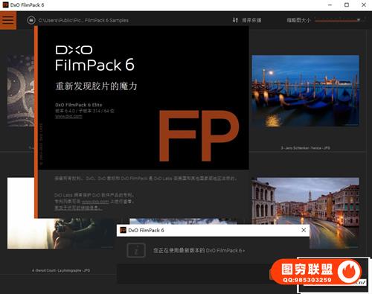Click the info icon in update dialog
Viewport: 372px width, 294px height.
[x=136, y=250]
